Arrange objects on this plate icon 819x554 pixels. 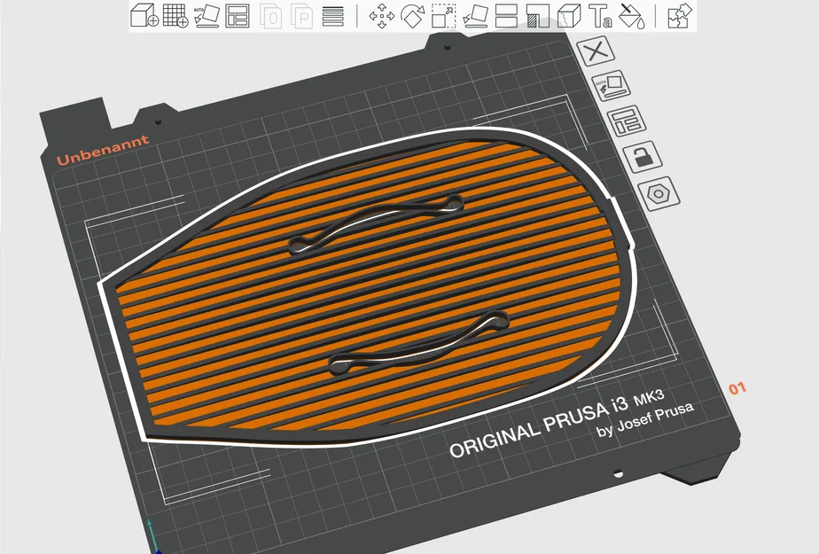coord(627,121)
